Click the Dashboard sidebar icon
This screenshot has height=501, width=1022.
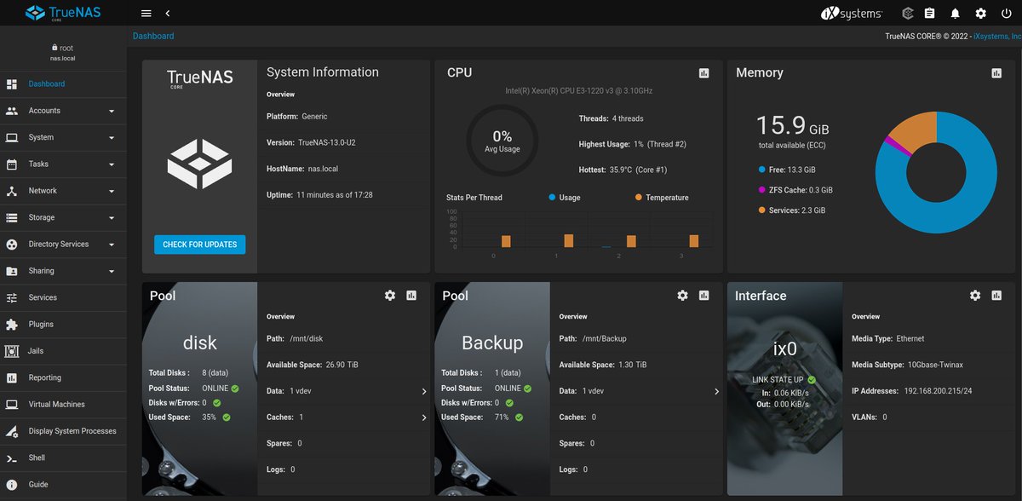[12, 83]
